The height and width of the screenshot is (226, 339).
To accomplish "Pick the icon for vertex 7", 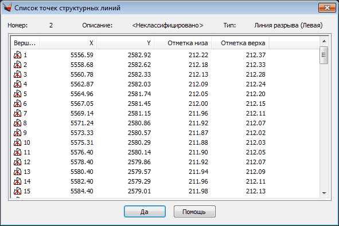I will click(x=18, y=113).
